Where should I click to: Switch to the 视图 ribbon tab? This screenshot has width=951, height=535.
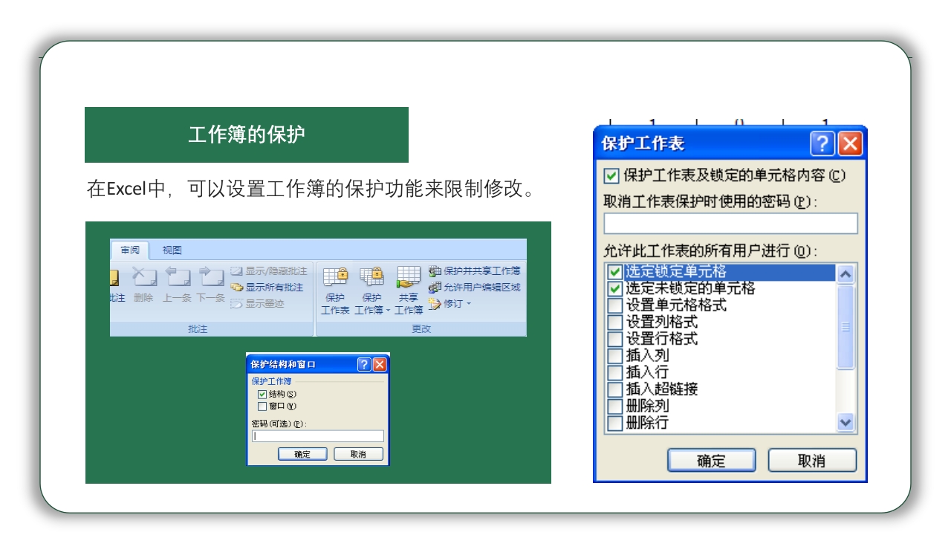pyautogui.click(x=172, y=250)
